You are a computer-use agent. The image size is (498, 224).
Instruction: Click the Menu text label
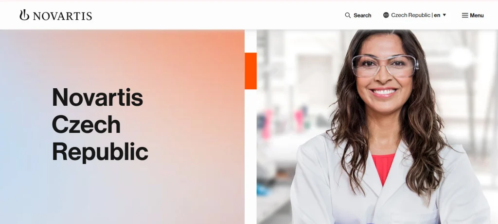pyautogui.click(x=477, y=15)
